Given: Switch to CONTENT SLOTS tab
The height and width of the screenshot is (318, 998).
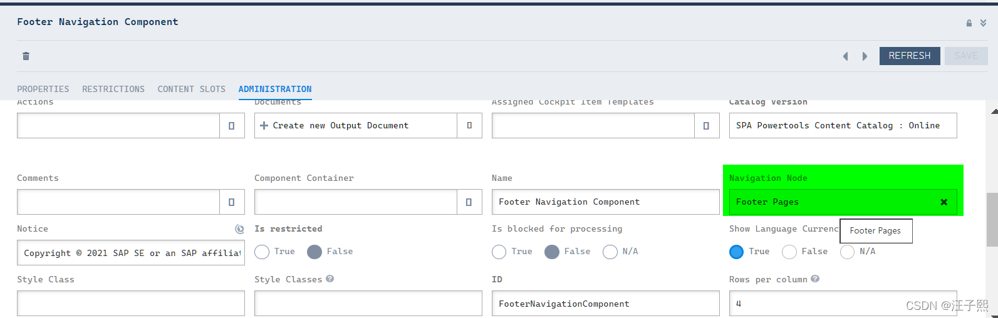Looking at the screenshot, I should tap(191, 89).
